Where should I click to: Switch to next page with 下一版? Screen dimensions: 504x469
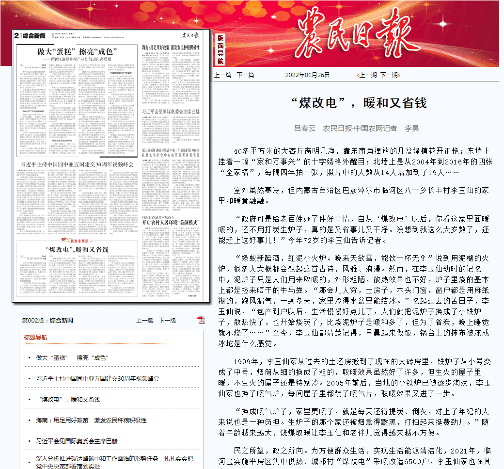(167, 320)
